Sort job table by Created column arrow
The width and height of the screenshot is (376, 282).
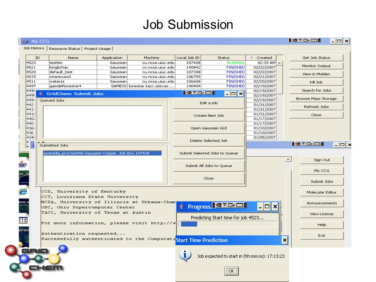pos(252,58)
